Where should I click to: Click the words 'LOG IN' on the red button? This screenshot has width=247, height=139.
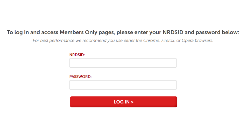click(122, 102)
